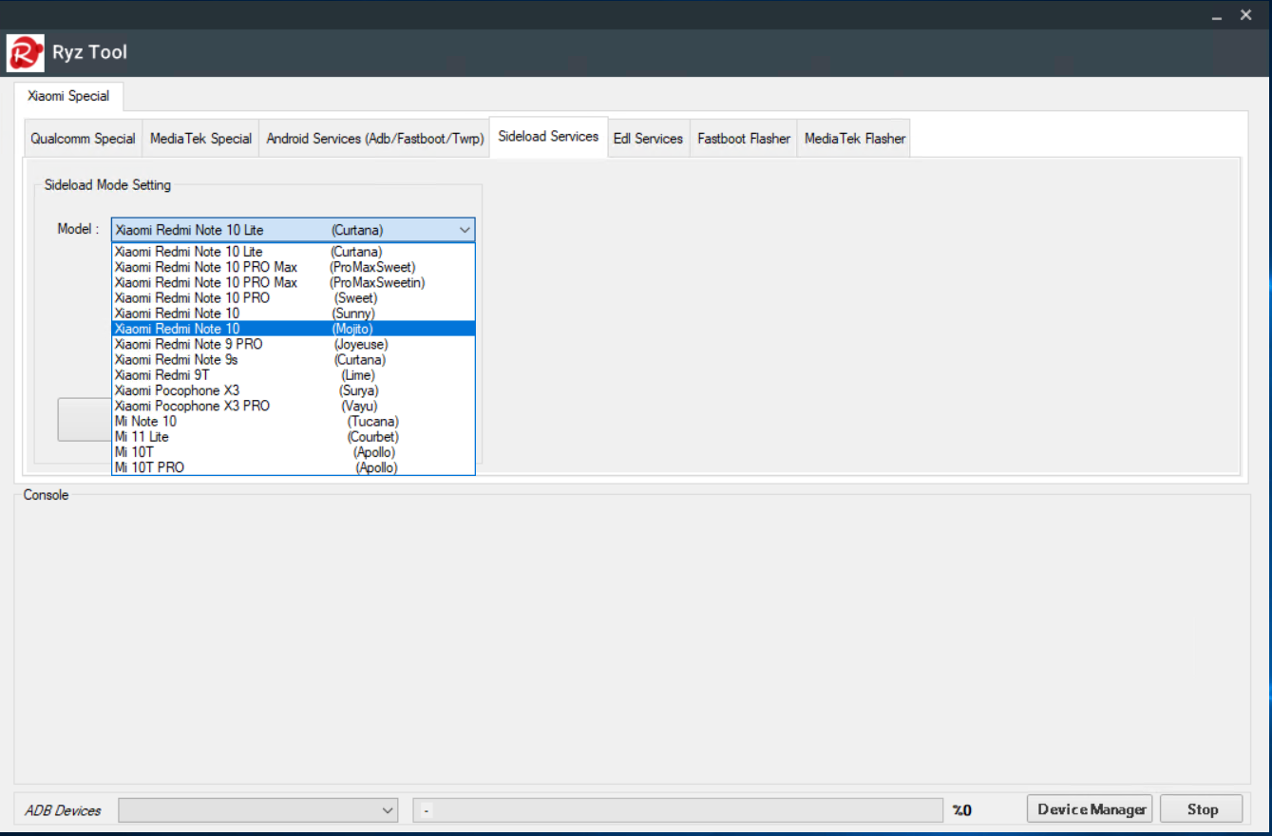
Task: Pick Xiaomi Redmi Note 10 PRO (Sweet)
Action: pyautogui.click(x=294, y=297)
